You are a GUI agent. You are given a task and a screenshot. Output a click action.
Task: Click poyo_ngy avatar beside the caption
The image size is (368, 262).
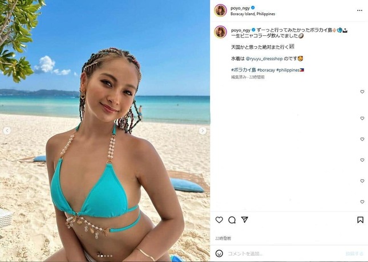click(x=220, y=32)
